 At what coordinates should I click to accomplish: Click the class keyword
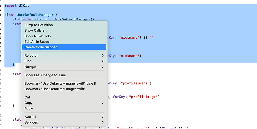pos(10,15)
